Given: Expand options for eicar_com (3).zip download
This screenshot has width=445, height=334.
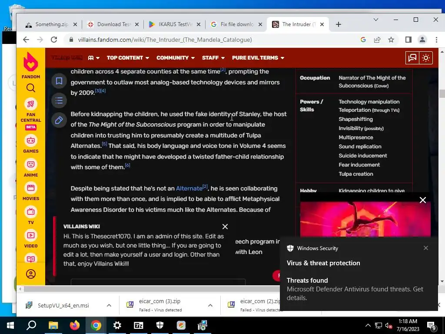Looking at the screenshot, I should (x=210, y=305).
